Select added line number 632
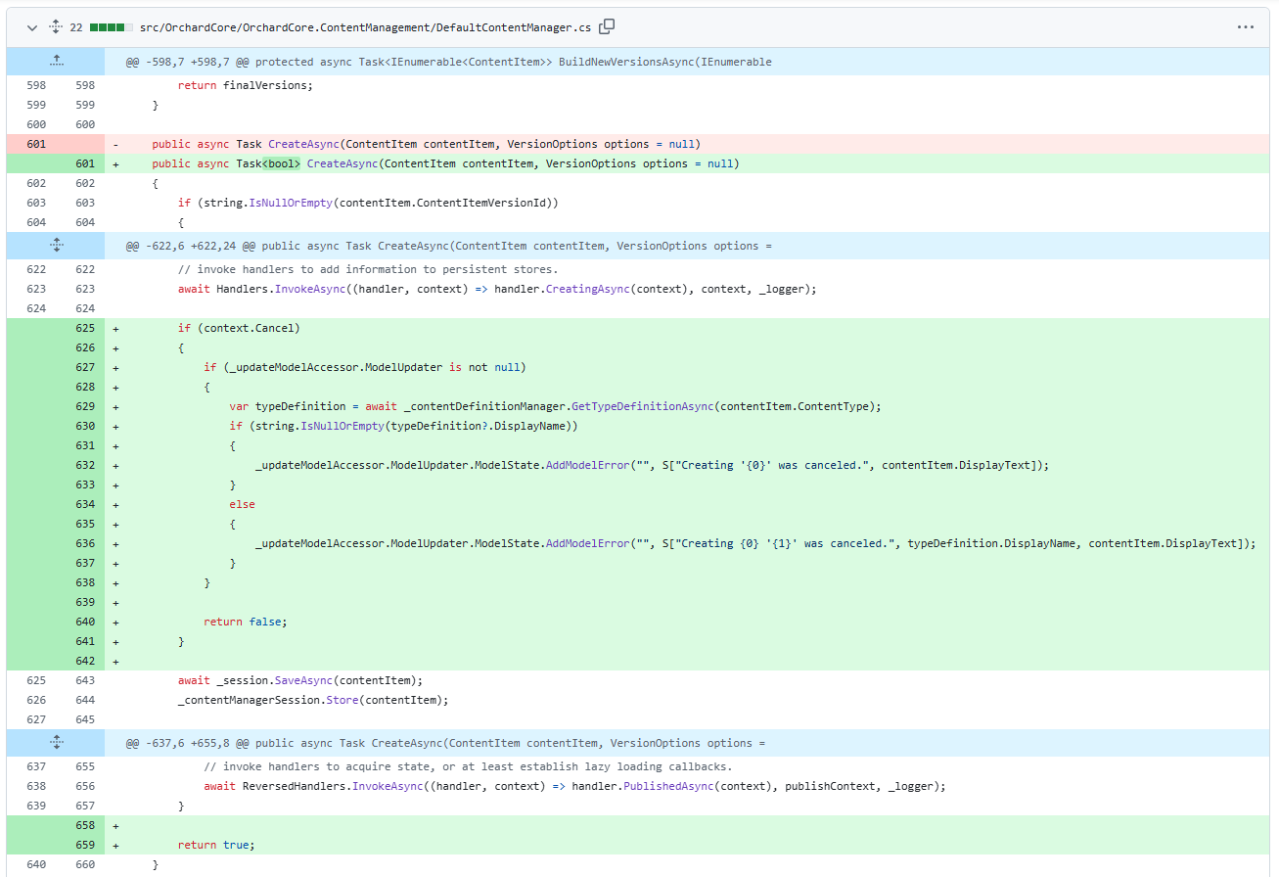Viewport: 1279px width, 877px height. (x=84, y=465)
